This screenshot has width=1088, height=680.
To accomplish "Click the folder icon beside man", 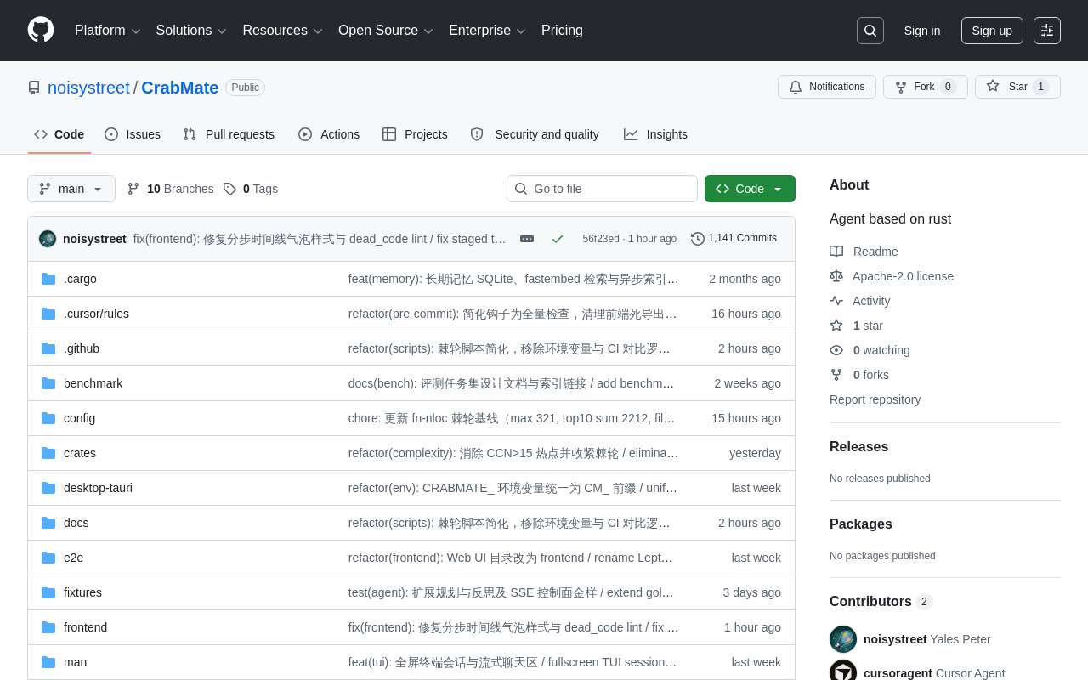I will (48, 662).
